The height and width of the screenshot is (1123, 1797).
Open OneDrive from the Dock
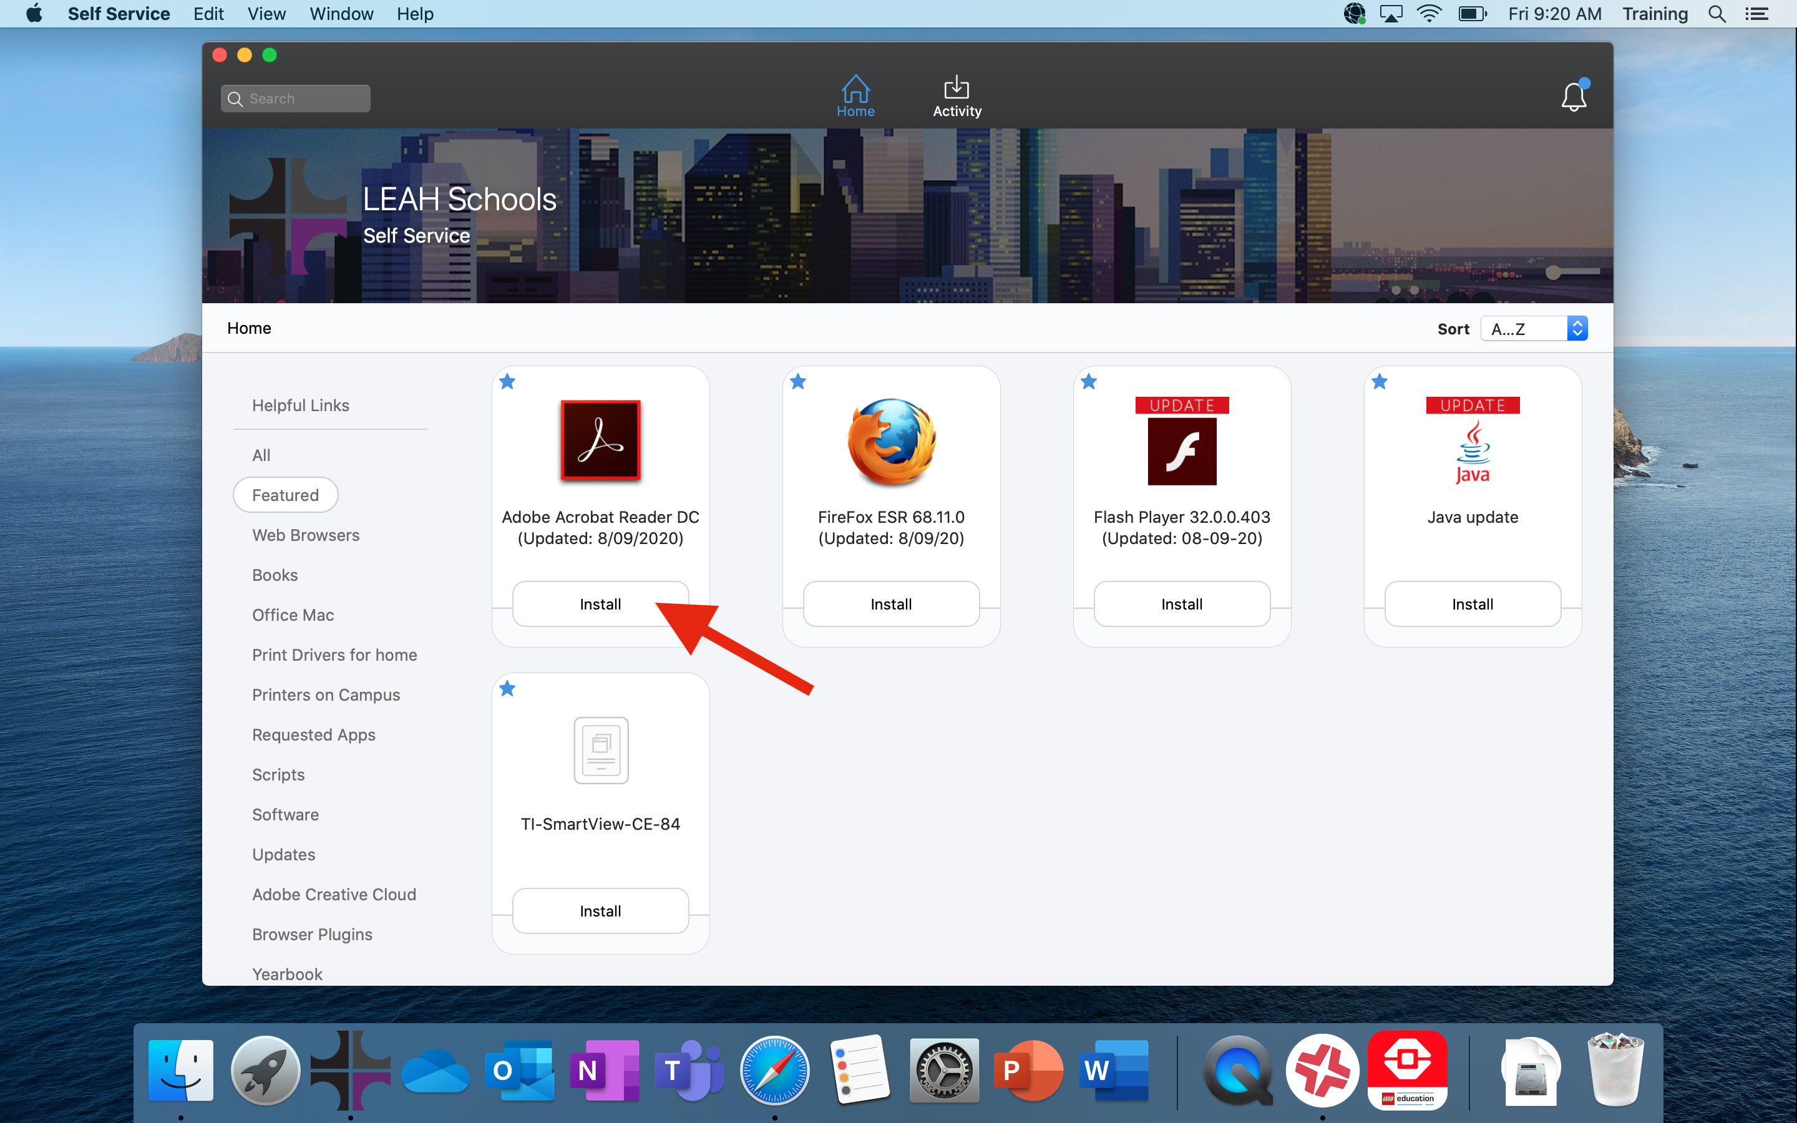point(435,1070)
